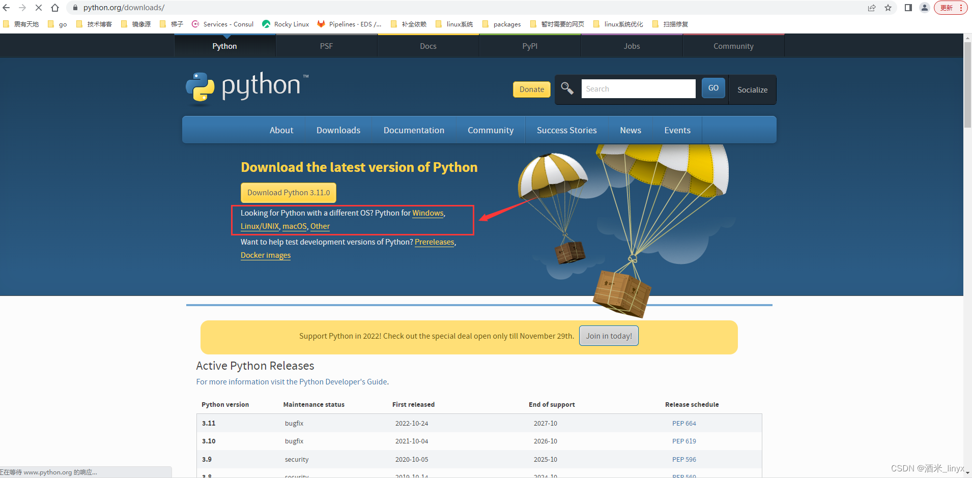Click the magnifier search icon
972x478 pixels.
(x=567, y=88)
